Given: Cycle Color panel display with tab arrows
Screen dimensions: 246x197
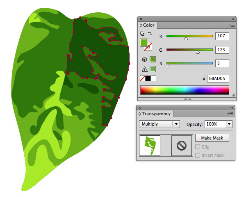Looking at the screenshot, I should [141, 25].
